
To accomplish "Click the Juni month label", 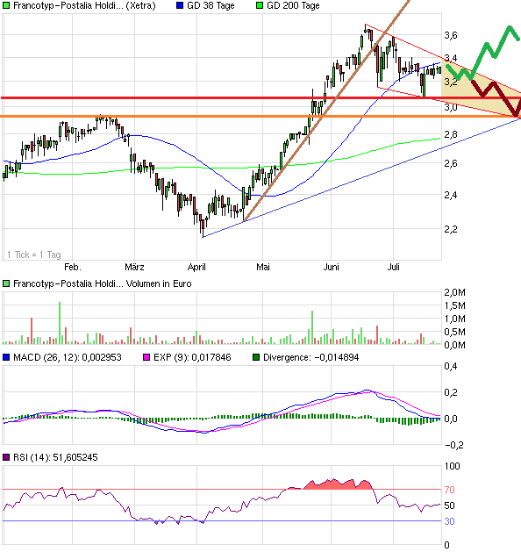I will point(331,267).
